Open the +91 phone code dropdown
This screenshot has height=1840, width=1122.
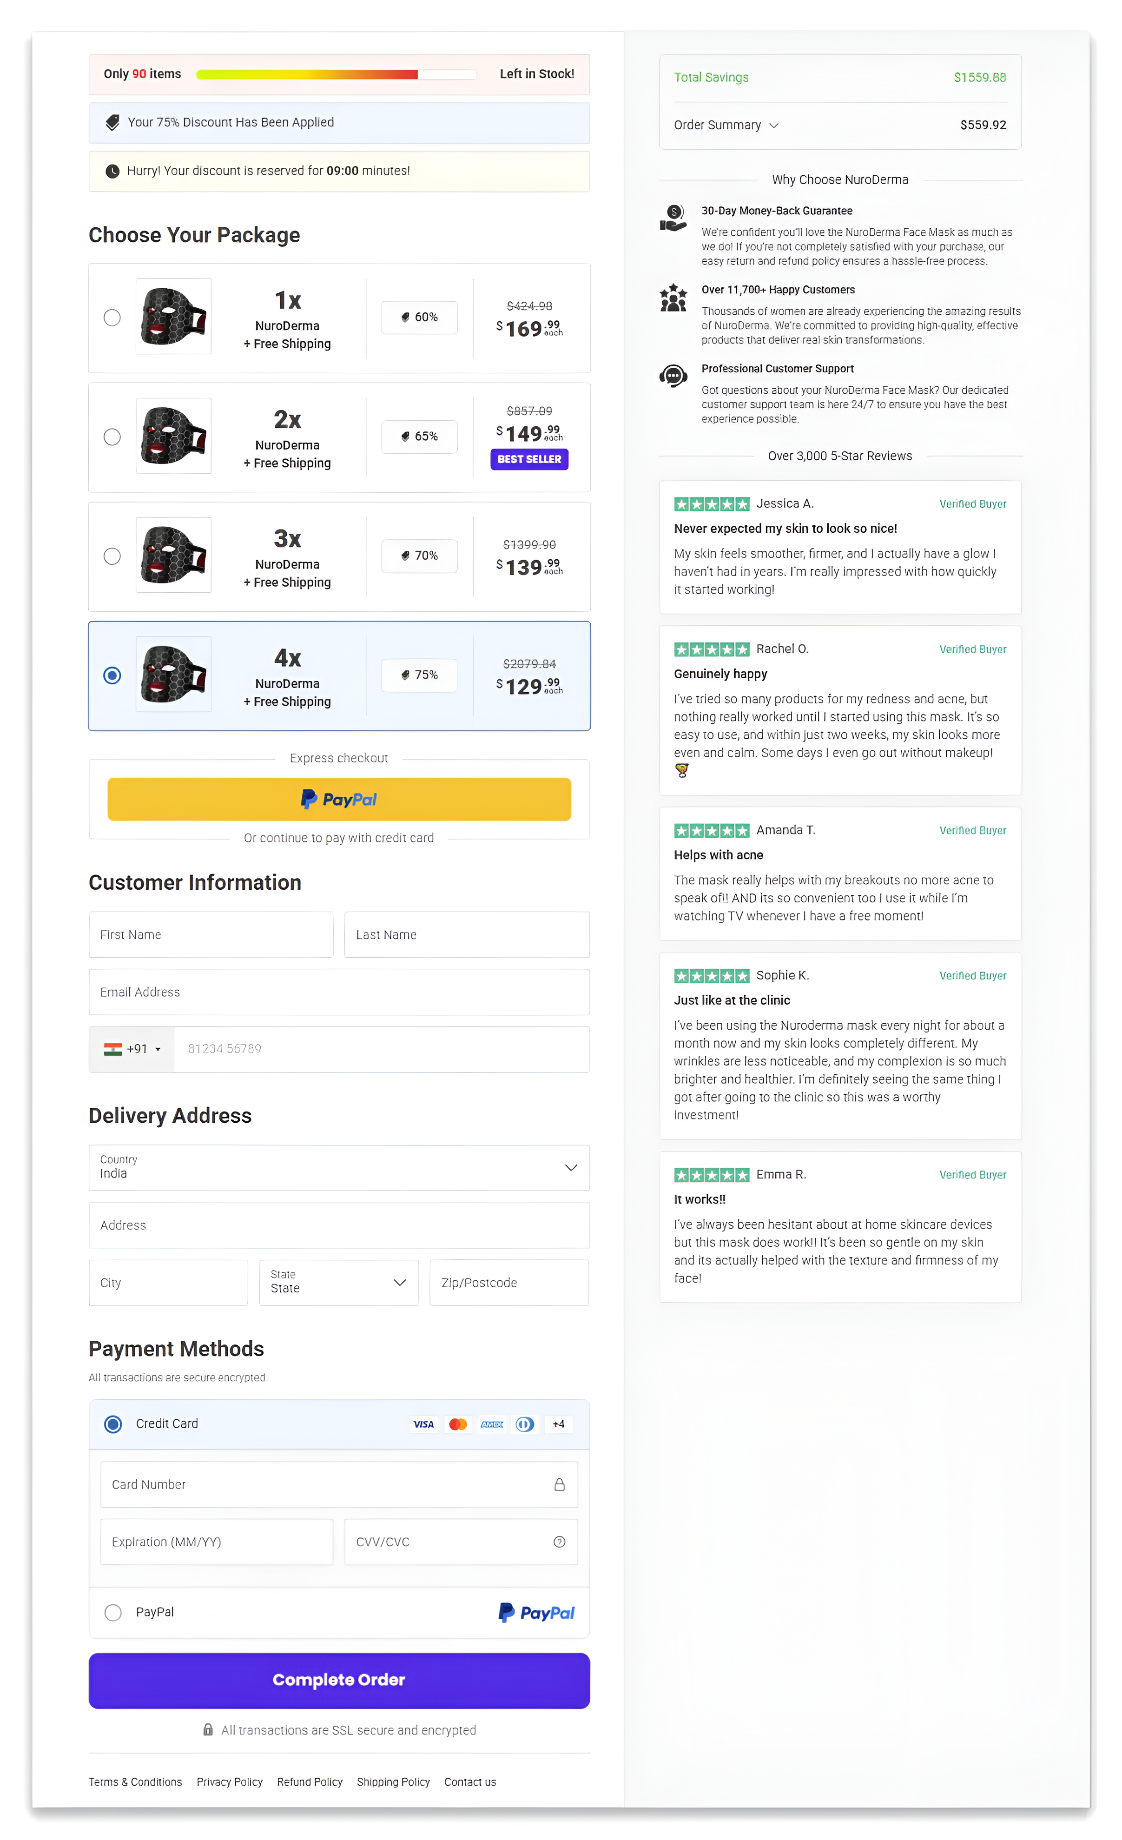click(x=132, y=1048)
